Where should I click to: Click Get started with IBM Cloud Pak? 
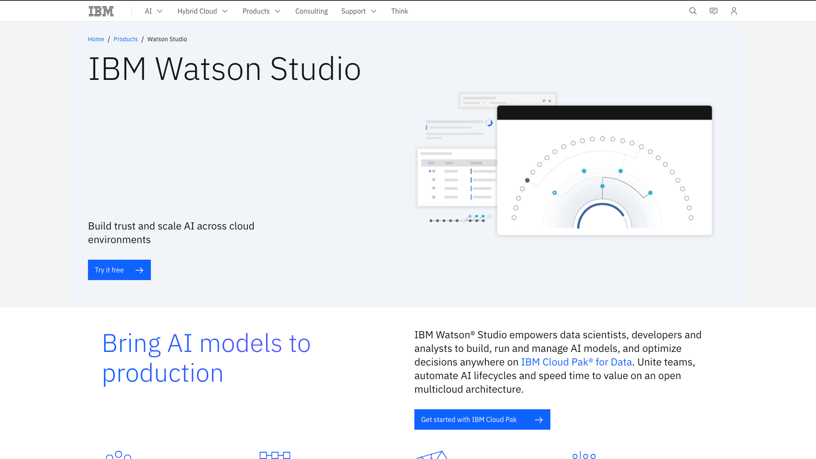point(469,419)
